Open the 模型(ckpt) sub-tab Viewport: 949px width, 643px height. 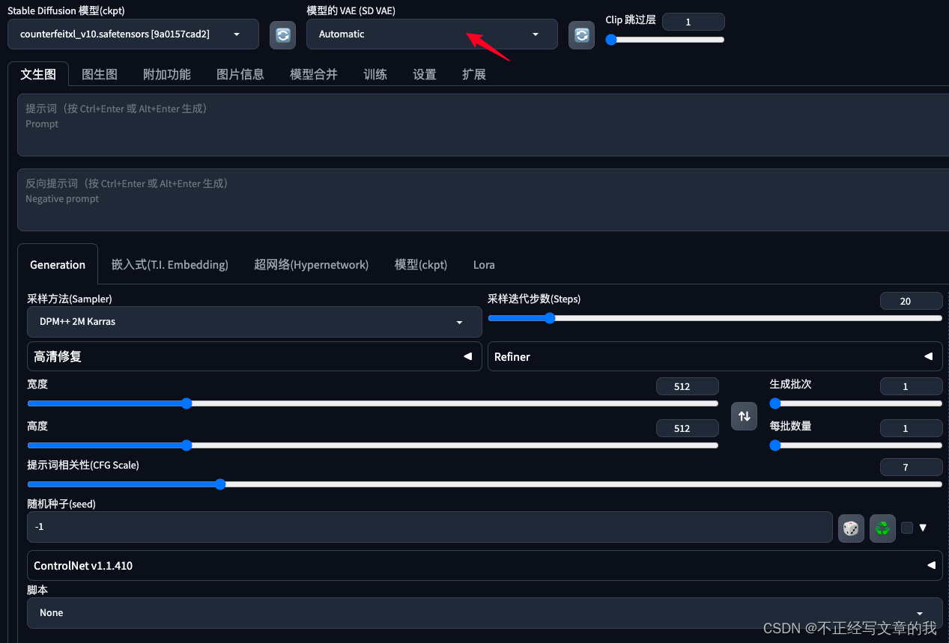[x=421, y=265]
